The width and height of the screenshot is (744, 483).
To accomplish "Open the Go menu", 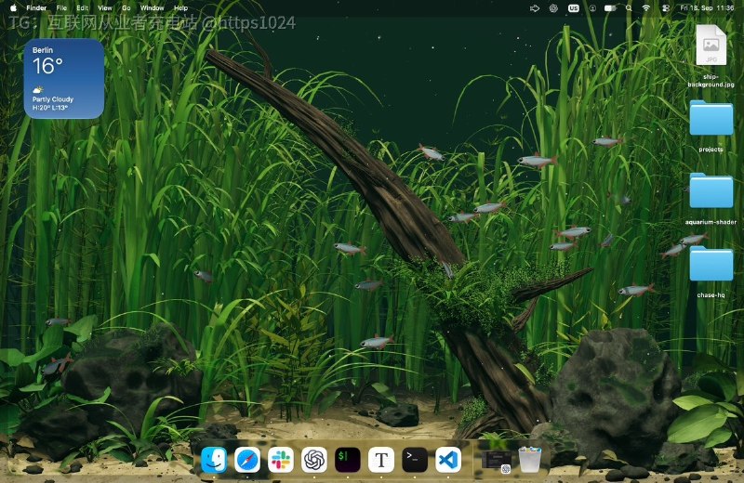I will tap(126, 8).
